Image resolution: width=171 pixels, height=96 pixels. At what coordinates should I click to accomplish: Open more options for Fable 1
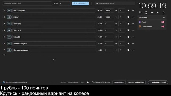tap(133, 17)
